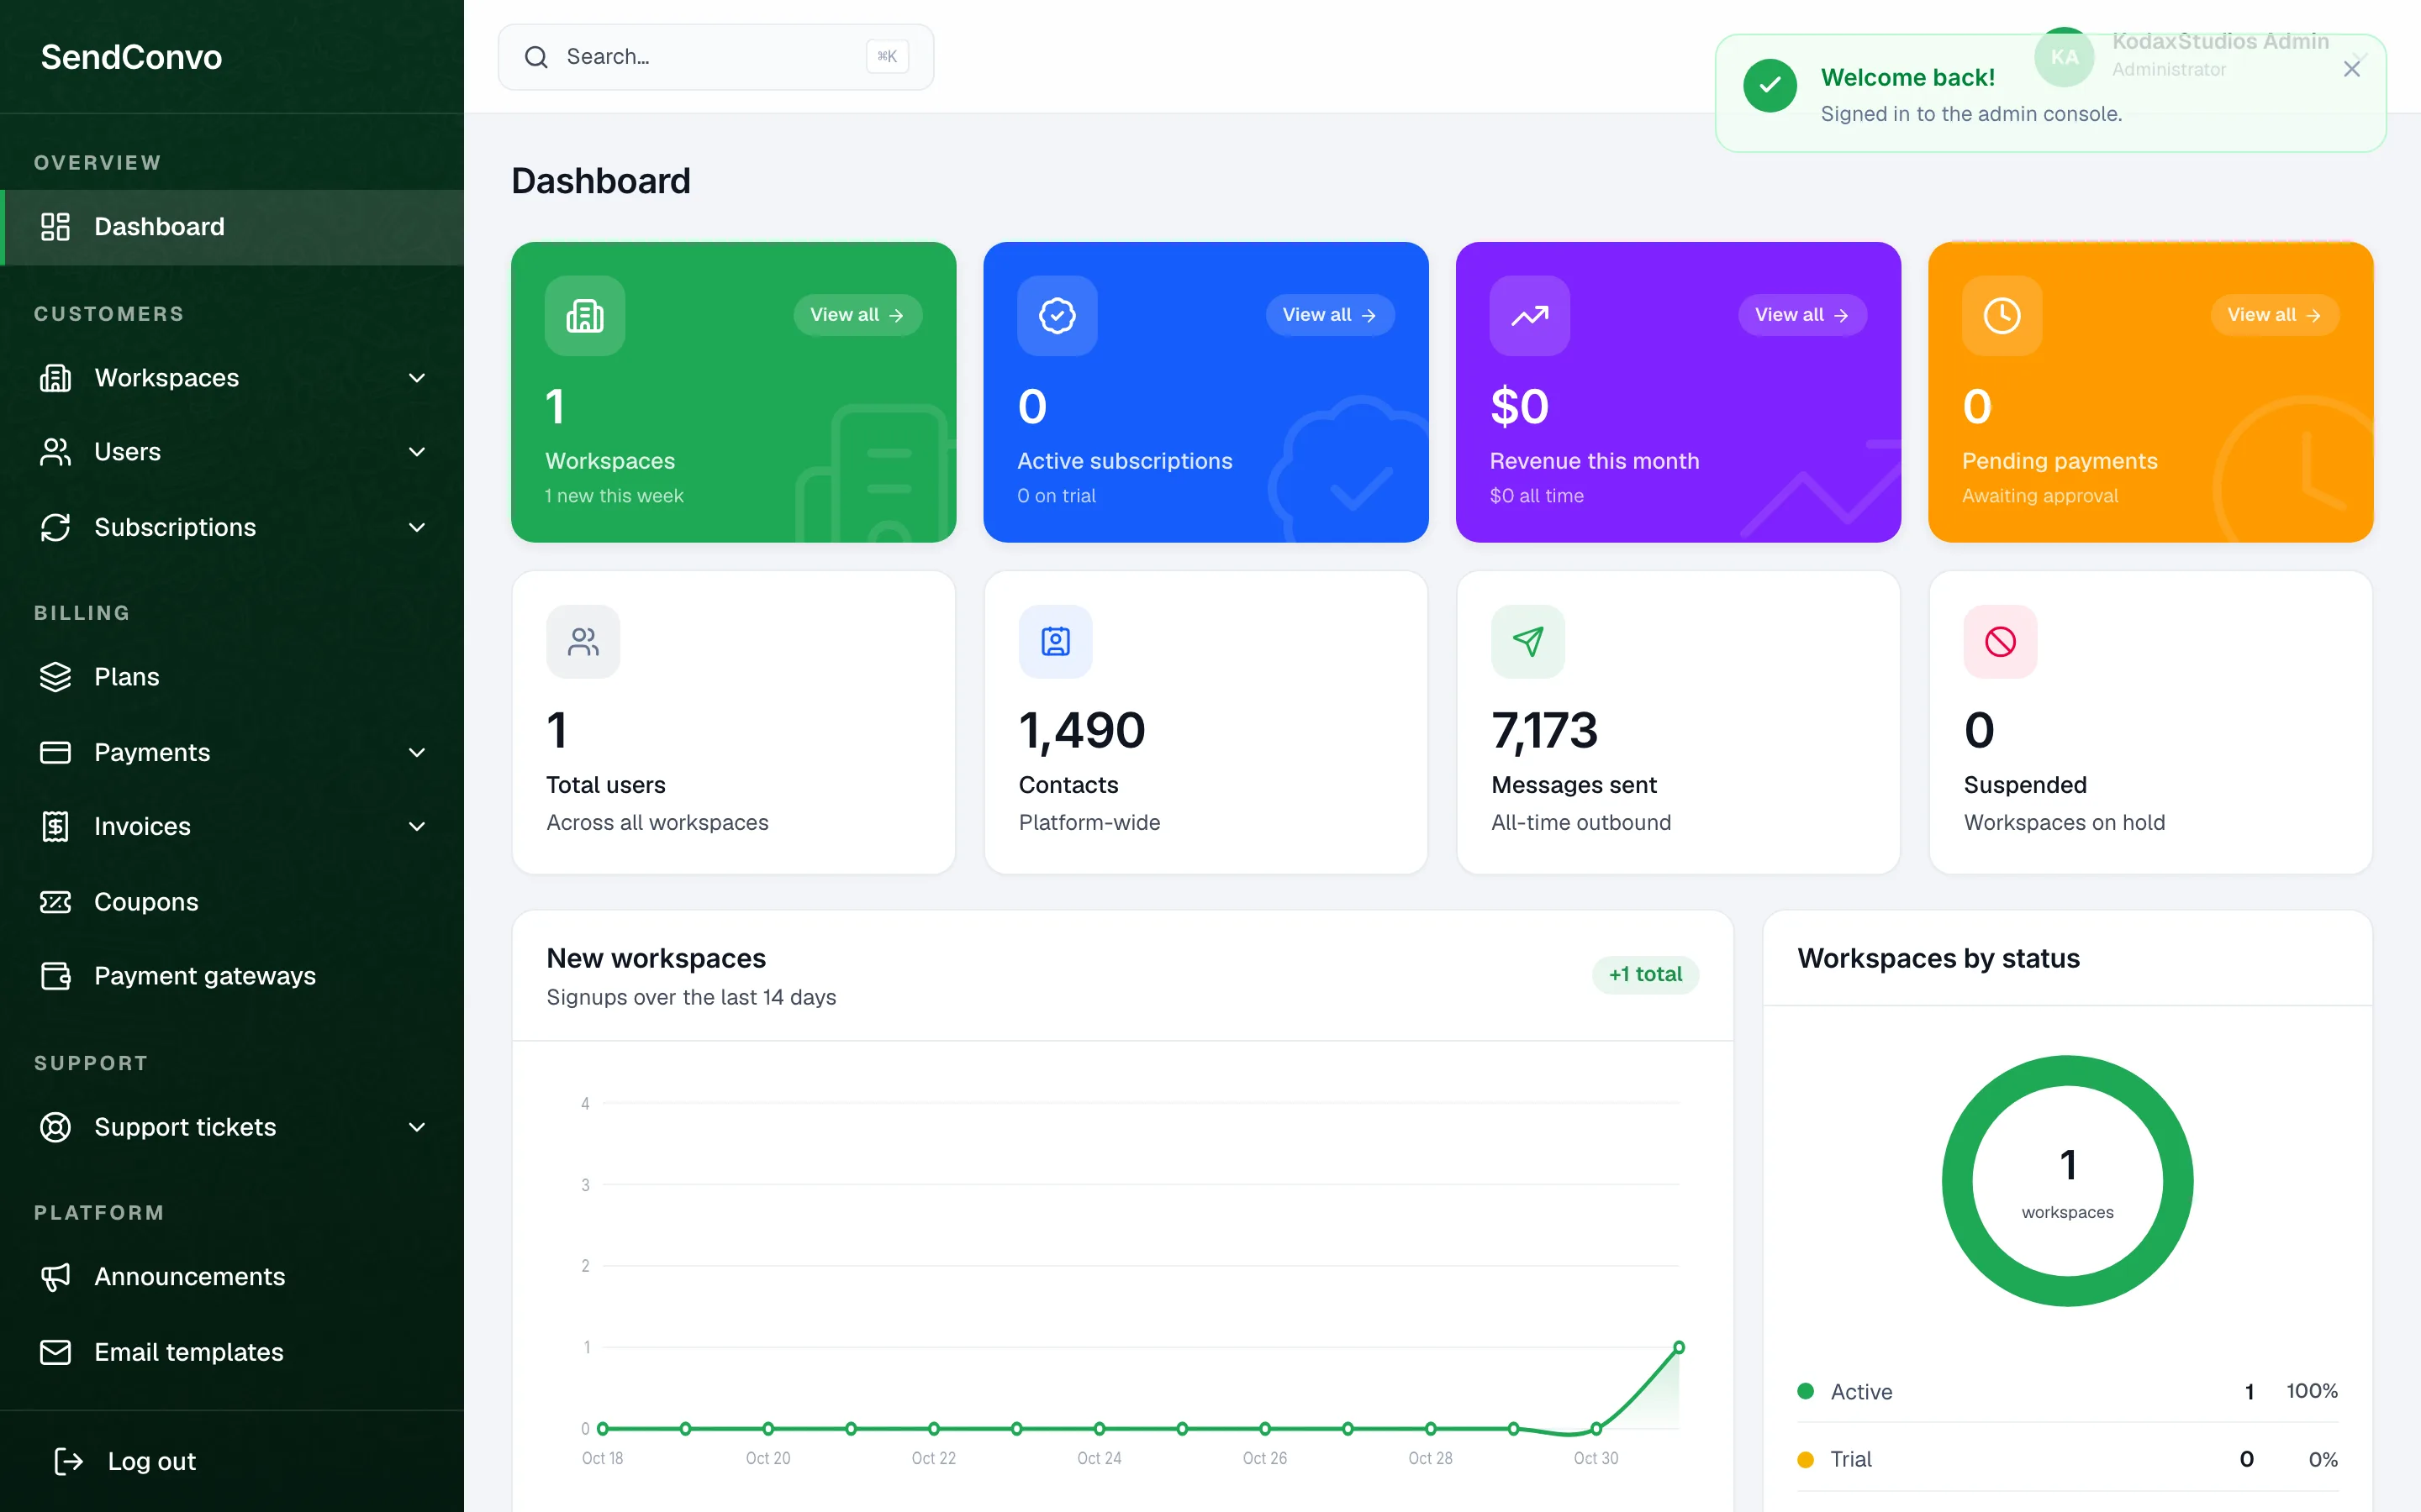
Task: Dismiss the Welcome back notification
Action: pyautogui.click(x=2352, y=68)
